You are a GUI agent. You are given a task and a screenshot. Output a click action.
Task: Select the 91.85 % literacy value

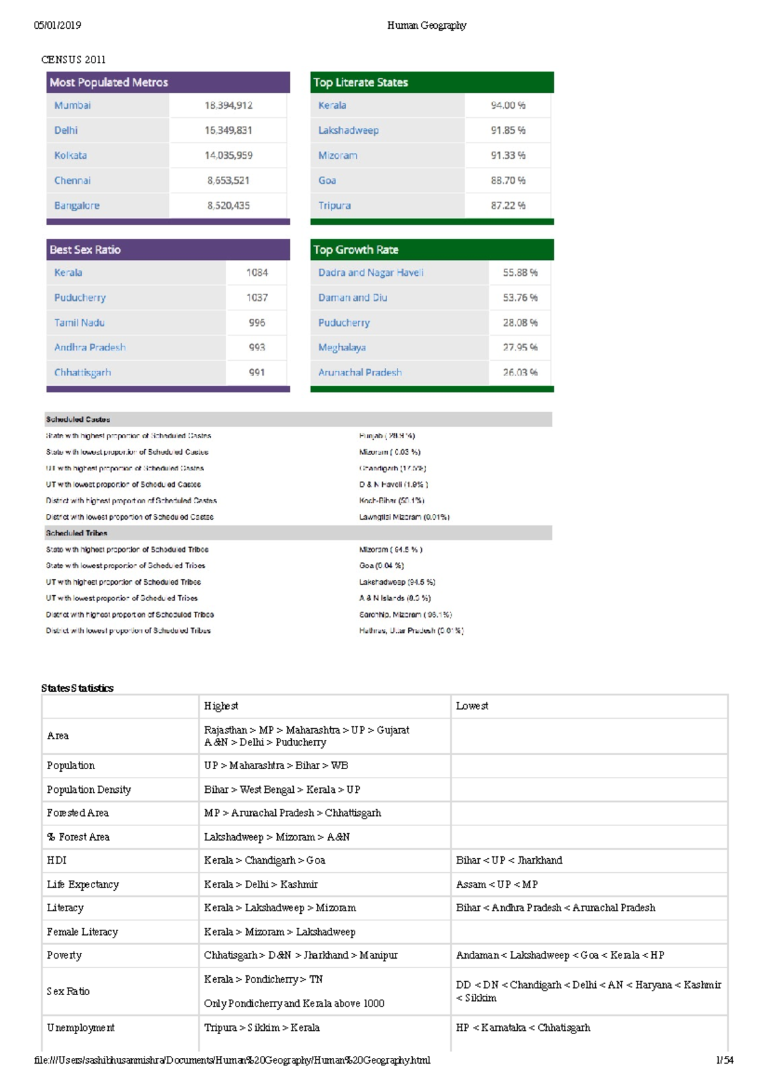coord(508,131)
